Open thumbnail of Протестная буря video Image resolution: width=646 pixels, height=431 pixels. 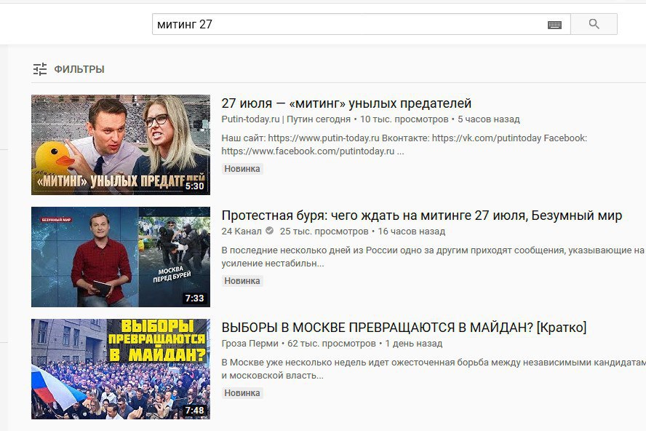coord(121,257)
